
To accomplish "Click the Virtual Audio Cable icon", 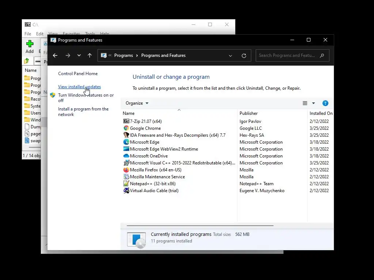I will tap(126, 190).
